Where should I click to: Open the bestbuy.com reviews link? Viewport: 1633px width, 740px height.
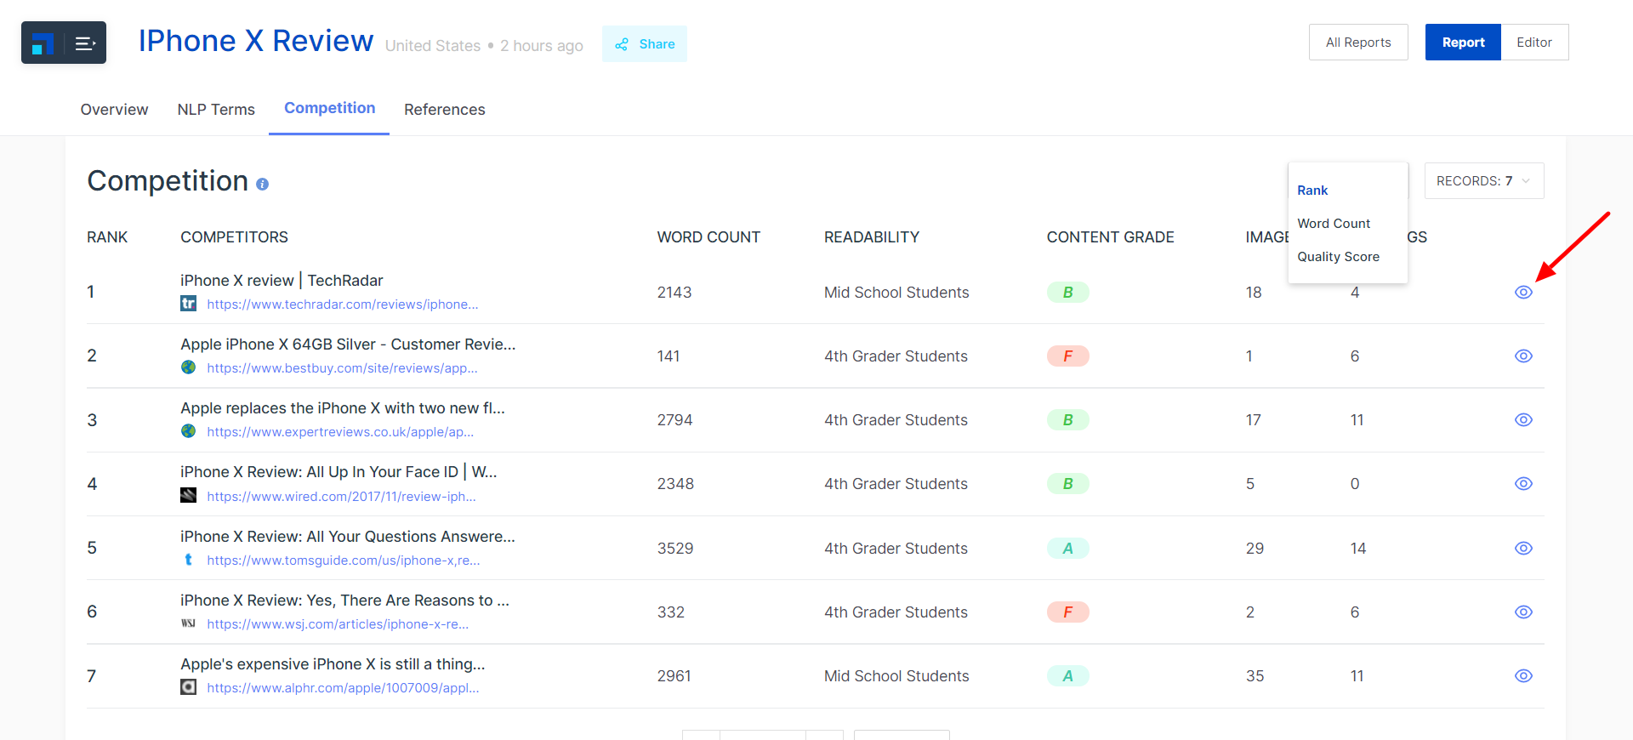(342, 368)
